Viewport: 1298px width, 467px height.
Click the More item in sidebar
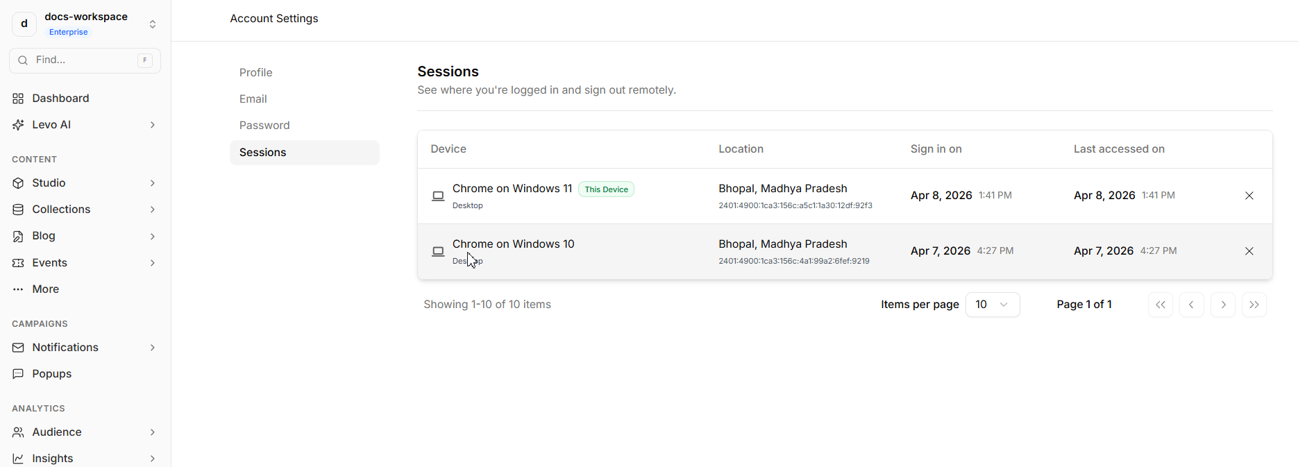click(x=45, y=289)
